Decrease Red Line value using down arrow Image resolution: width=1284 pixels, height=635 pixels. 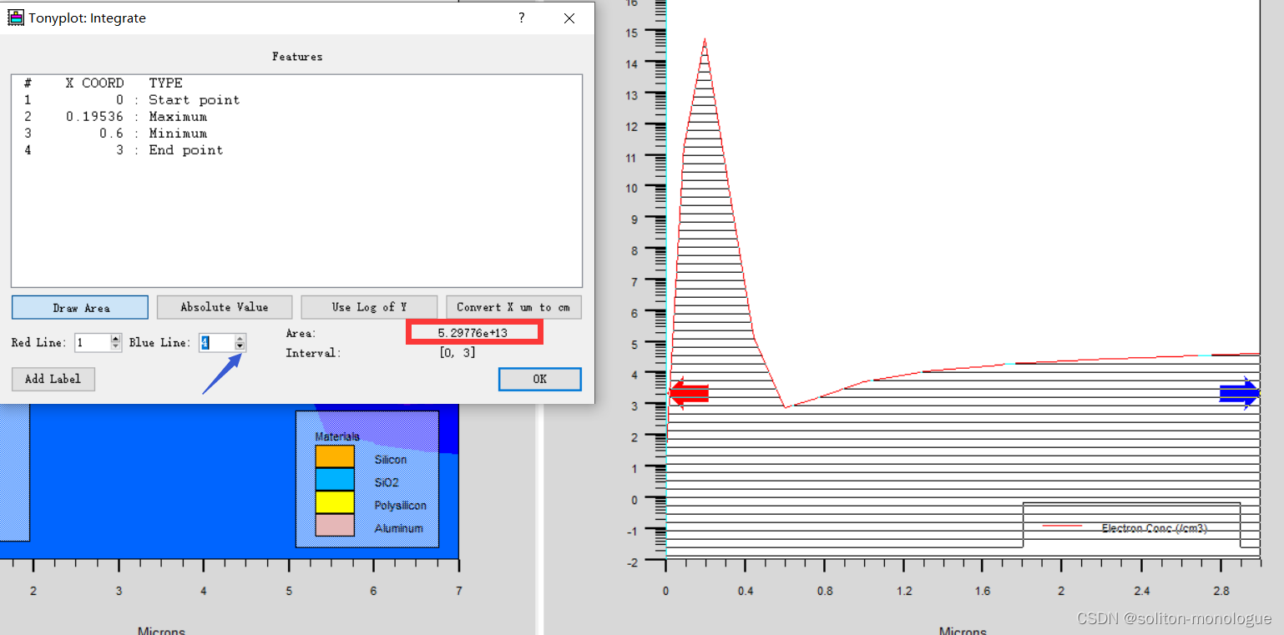pyautogui.click(x=115, y=346)
